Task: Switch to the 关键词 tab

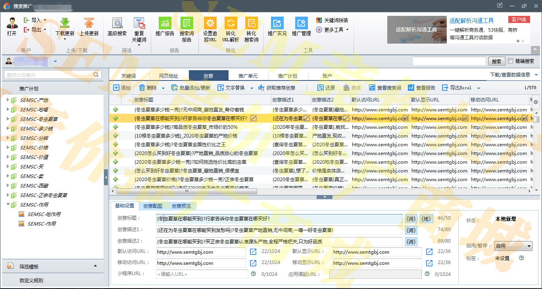Action: coord(129,76)
